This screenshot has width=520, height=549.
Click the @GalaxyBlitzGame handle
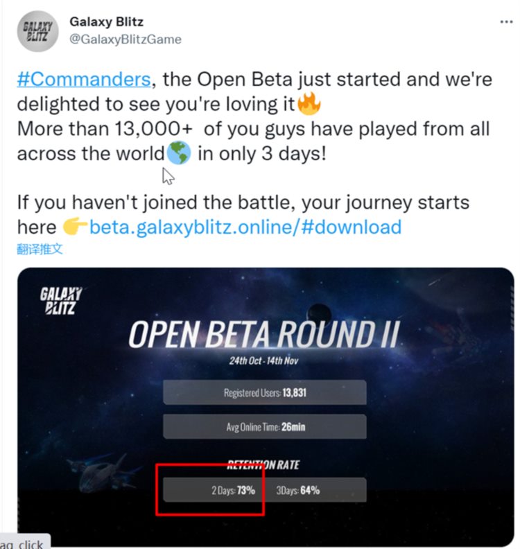point(125,40)
